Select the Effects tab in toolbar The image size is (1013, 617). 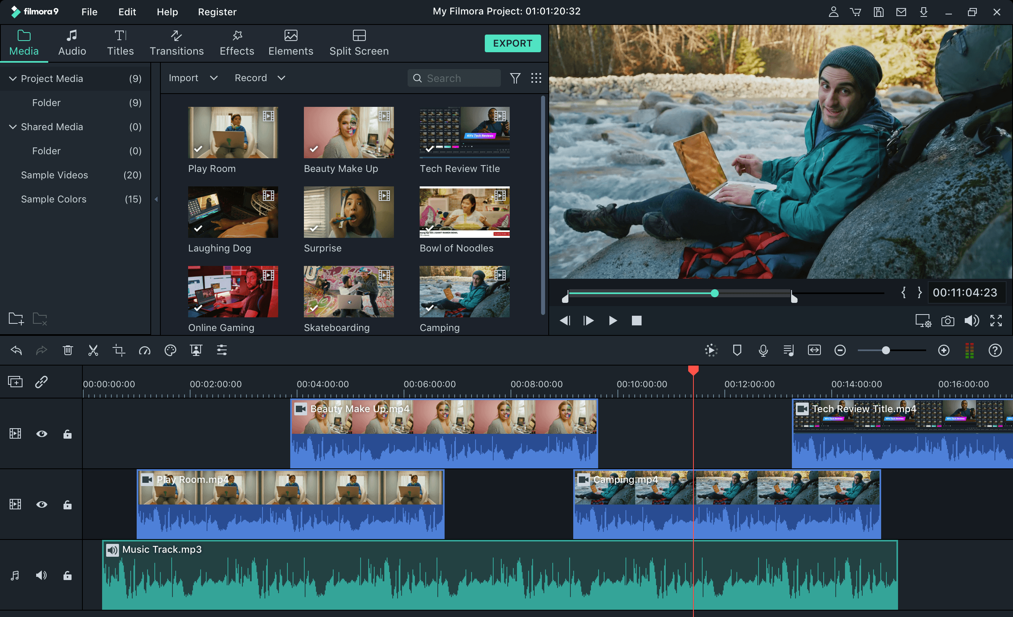(x=237, y=42)
